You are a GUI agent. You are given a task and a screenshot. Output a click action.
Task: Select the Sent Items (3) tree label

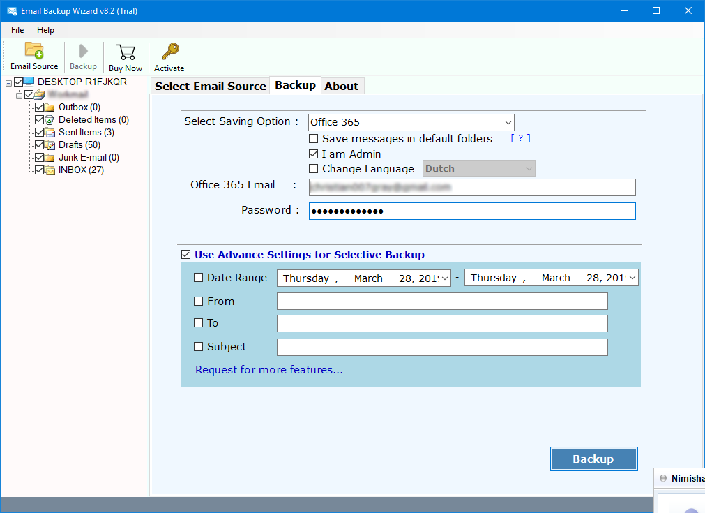pyautogui.click(x=86, y=133)
